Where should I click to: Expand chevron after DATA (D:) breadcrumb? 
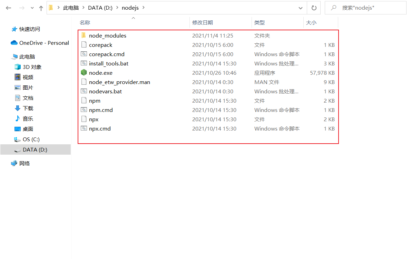(117, 8)
